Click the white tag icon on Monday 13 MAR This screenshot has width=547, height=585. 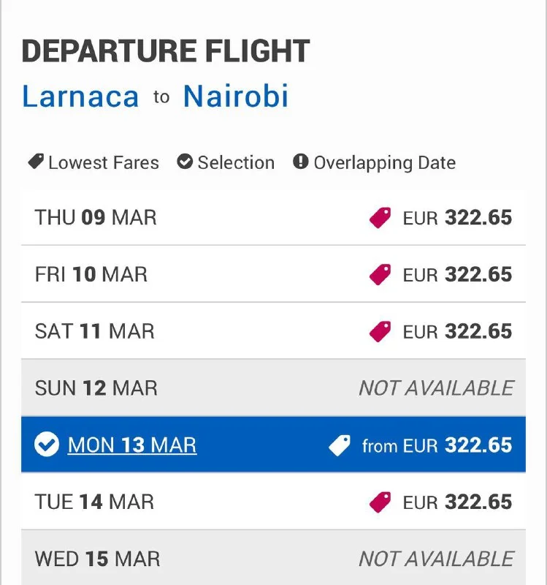point(340,445)
